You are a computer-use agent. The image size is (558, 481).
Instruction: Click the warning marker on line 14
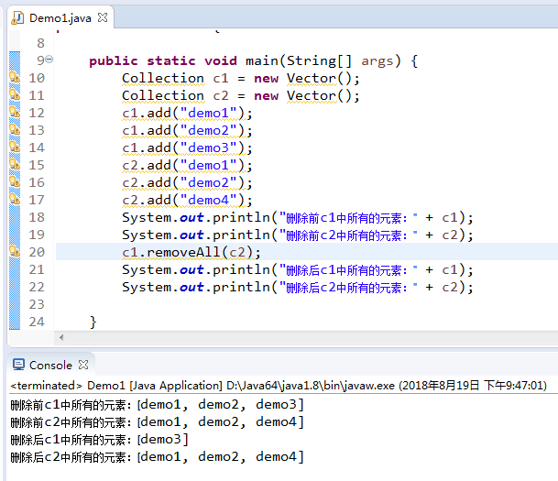(x=15, y=147)
